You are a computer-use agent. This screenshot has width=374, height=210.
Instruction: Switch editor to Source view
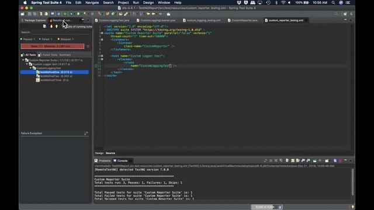[x=110, y=153]
